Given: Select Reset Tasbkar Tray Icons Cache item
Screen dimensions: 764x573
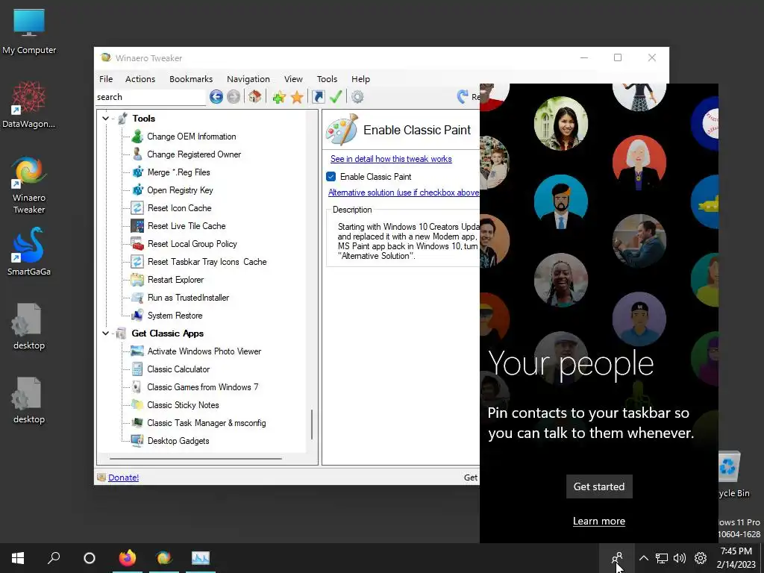Looking at the screenshot, I should pyautogui.click(x=207, y=262).
